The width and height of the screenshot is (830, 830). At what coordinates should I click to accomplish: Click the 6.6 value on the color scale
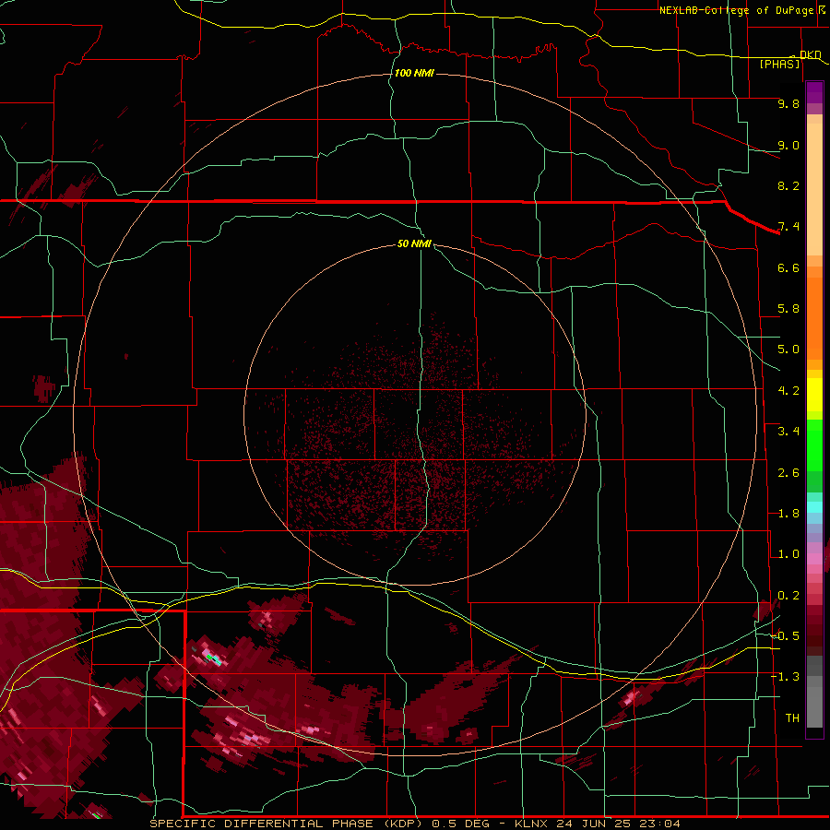click(788, 267)
